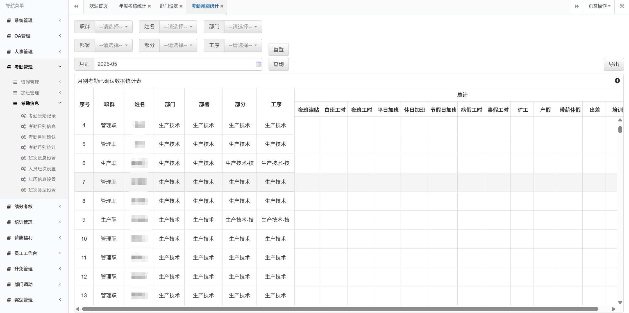Click the 导出 export button
629x313 pixels.
[614, 64]
